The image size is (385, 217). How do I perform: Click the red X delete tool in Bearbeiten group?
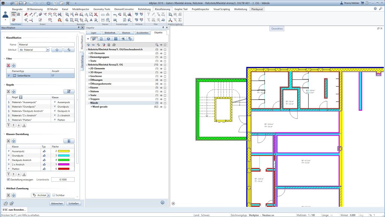pyautogui.click(x=96, y=14)
